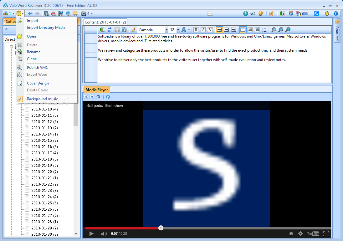Click the green books icon in editor toolbar
Image resolution: width=343 pixels, height=241 pixels.
pos(102,30)
